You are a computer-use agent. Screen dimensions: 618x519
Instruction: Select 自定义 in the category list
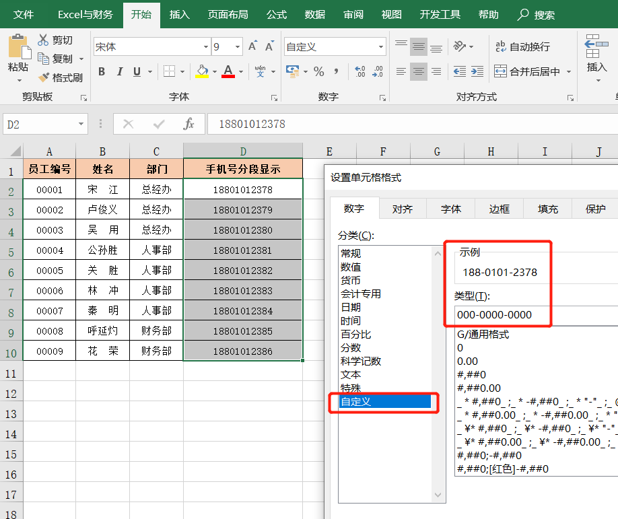point(386,402)
